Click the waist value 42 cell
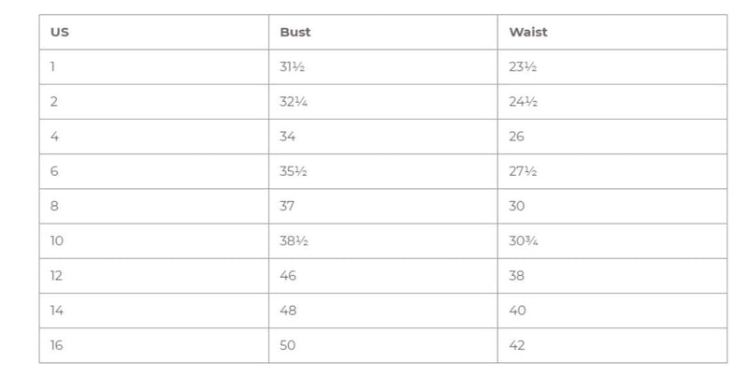 [612, 345]
